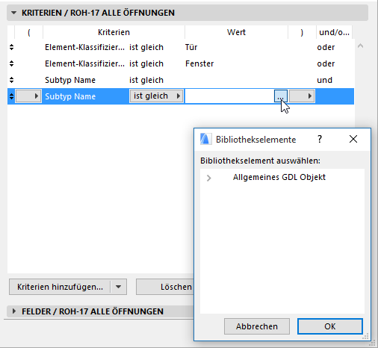Click the Kriterien hinzufügen... button

tap(60, 287)
